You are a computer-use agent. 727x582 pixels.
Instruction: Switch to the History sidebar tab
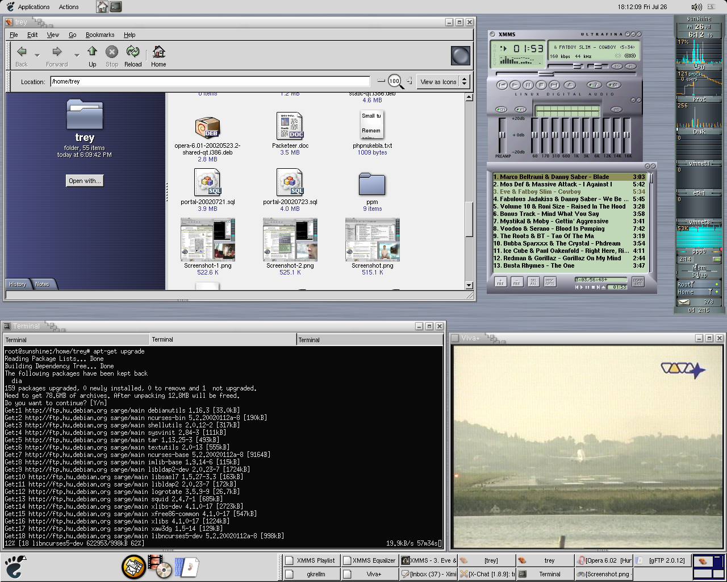pos(18,284)
